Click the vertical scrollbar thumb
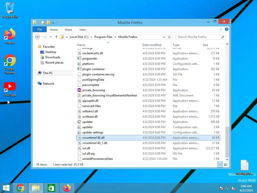Screen dimensions: 257x193 [227, 142]
